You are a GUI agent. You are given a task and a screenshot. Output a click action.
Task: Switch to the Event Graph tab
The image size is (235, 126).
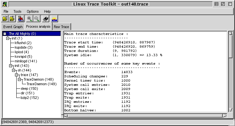click(13, 27)
